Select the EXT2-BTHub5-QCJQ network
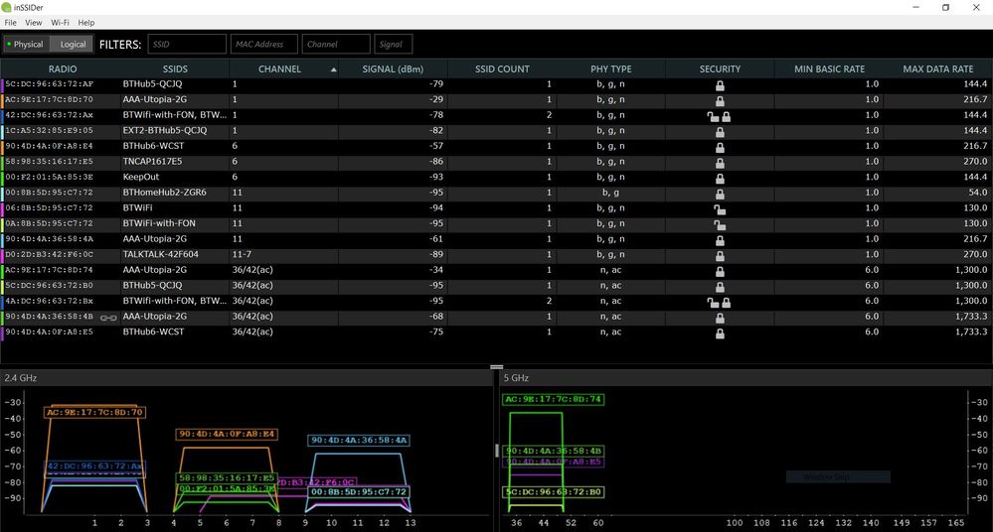Screen dimensions: 993x532 pyautogui.click(x=497, y=130)
